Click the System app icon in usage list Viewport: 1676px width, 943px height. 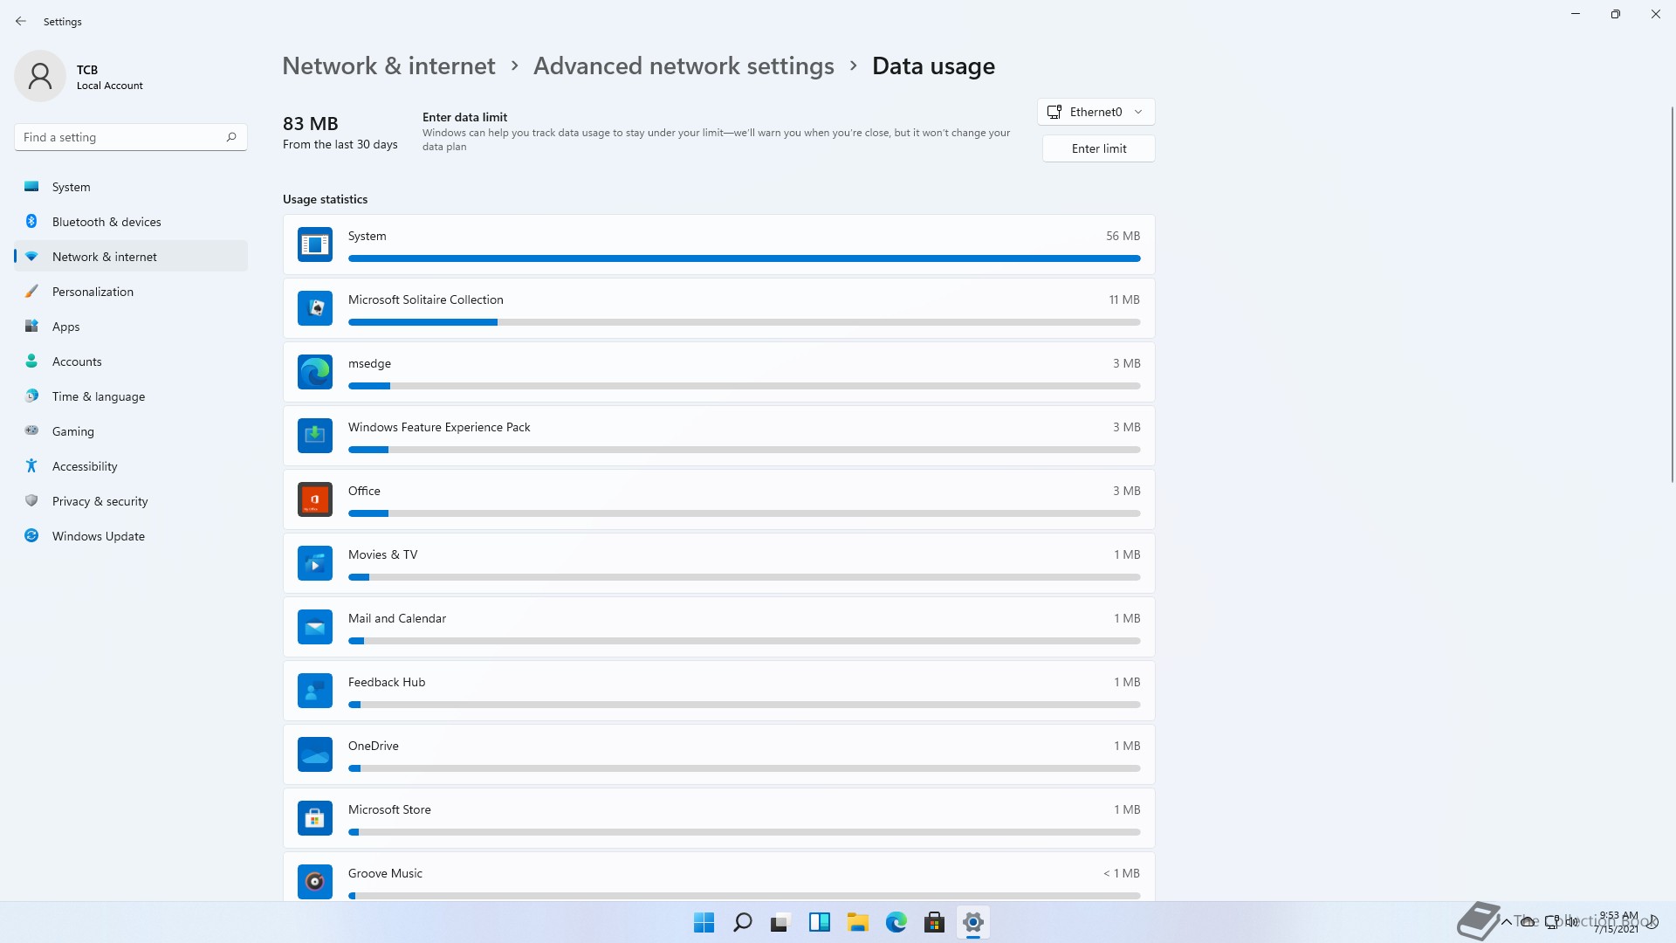tap(315, 244)
